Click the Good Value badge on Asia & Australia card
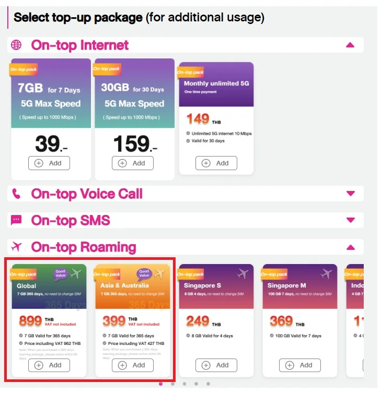381x394 pixels. pyautogui.click(x=144, y=273)
